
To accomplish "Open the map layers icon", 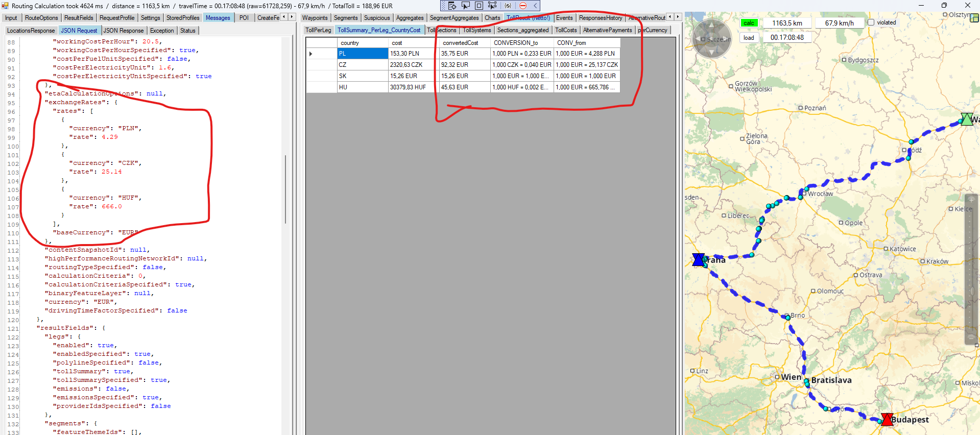I will pyautogui.click(x=974, y=18).
